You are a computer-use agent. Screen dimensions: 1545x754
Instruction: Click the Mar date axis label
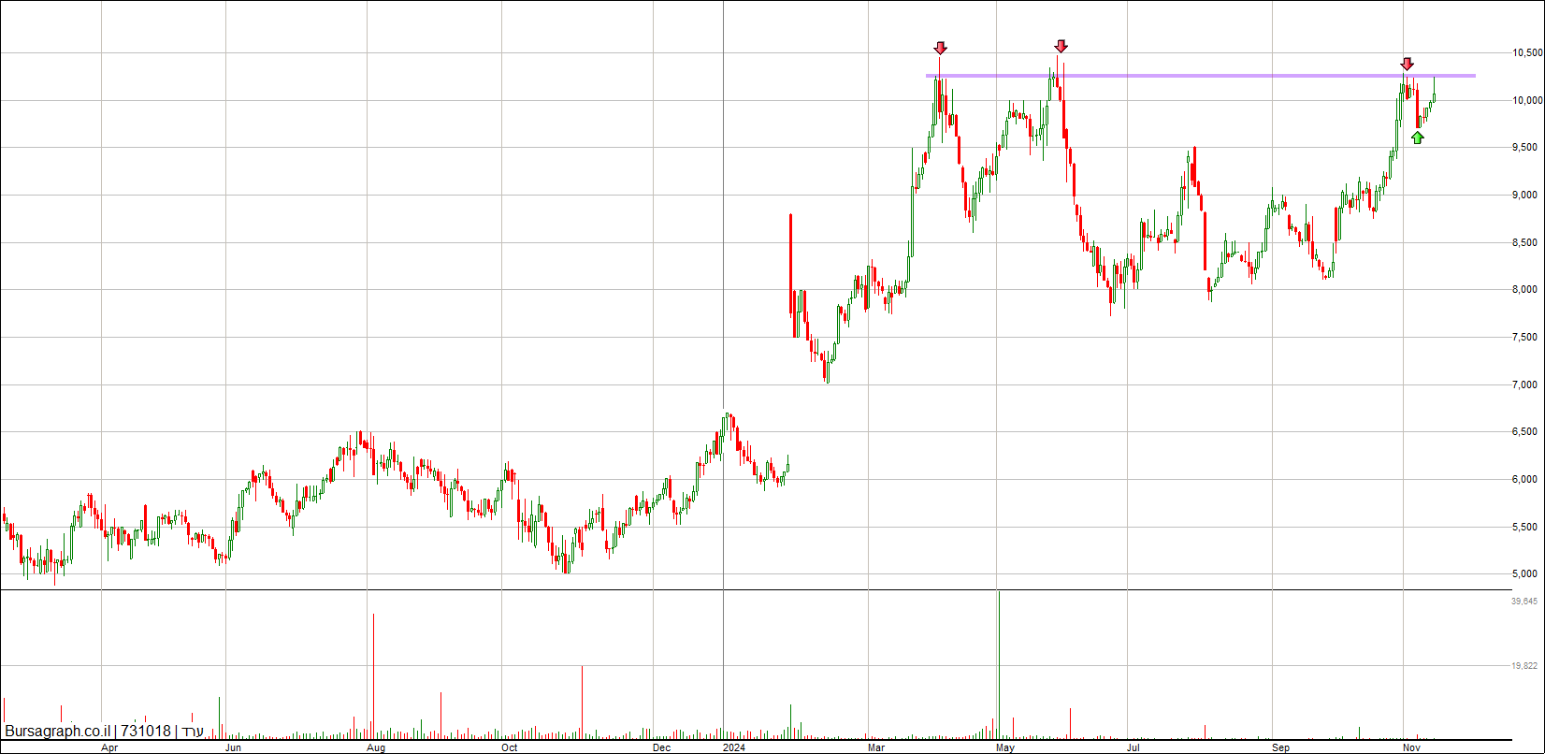pyautogui.click(x=876, y=747)
